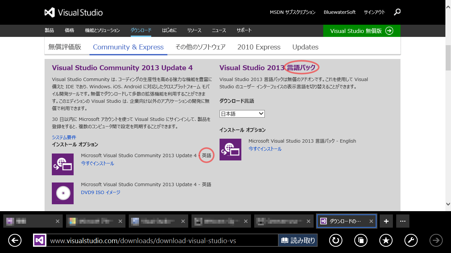This screenshot has width=451, height=253.
Task: Close the first blurred browser tab
Action: click(x=57, y=221)
